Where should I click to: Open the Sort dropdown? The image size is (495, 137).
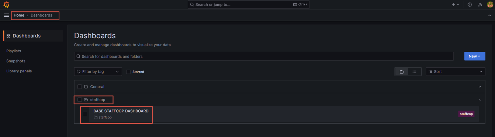pyautogui.click(x=456, y=72)
